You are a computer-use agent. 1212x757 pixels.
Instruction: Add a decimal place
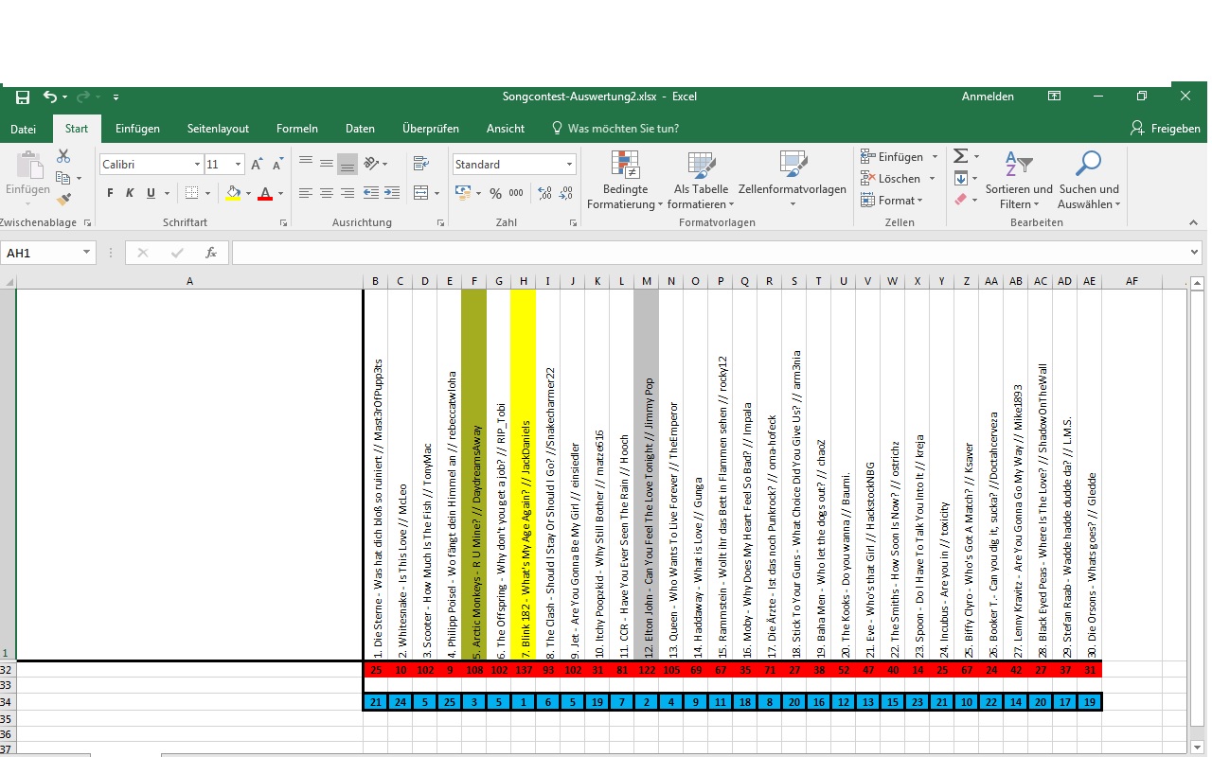pos(544,193)
